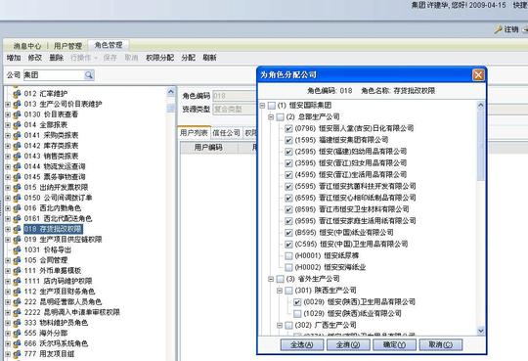Image resolution: width=528 pixels, height=361 pixels.
Task: Uncheck company (C595) 恒安(中国)卫生用品有限公司
Action: pos(288,245)
